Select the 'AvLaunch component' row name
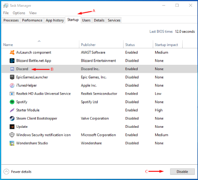 (34, 52)
